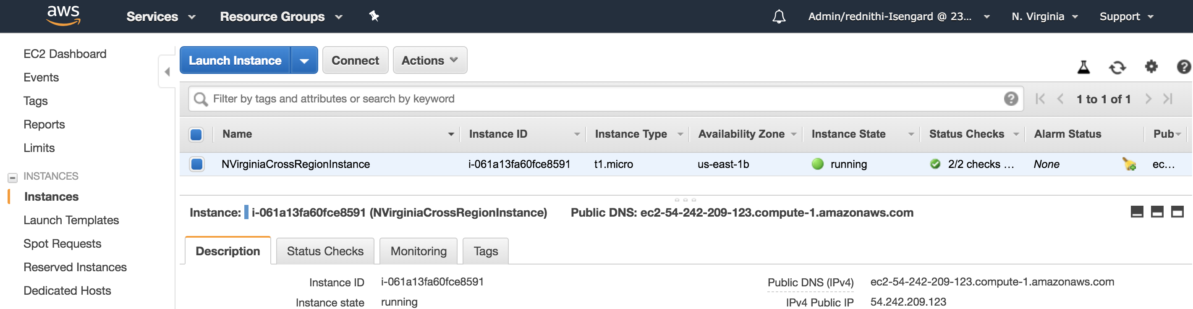Switch to the Status Checks tab
Viewport: 1193px width, 309px height.
click(325, 251)
